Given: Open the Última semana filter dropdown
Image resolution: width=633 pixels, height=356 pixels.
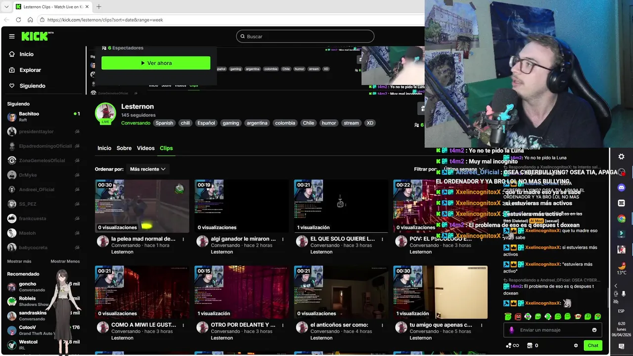Looking at the screenshot, I should (x=463, y=169).
